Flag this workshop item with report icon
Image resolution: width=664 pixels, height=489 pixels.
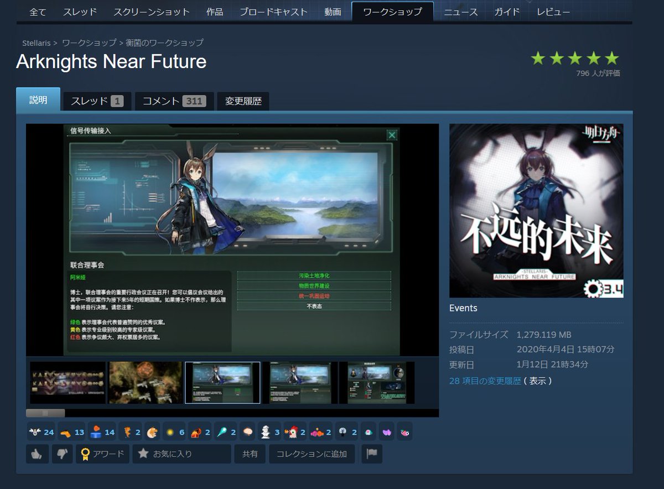tap(372, 454)
